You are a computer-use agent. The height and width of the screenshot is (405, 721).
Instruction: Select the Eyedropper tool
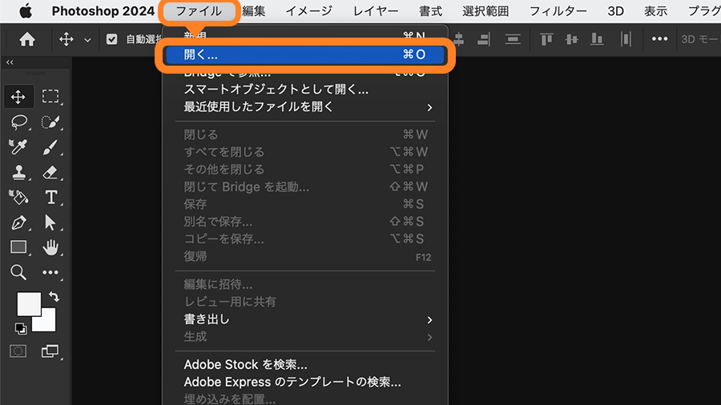click(x=19, y=147)
